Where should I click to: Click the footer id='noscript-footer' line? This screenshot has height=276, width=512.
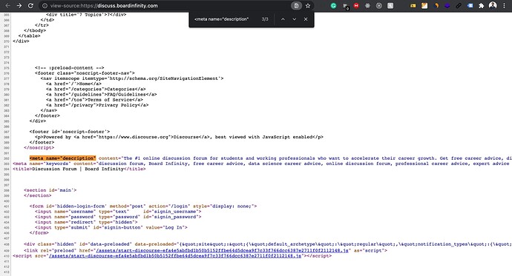click(x=70, y=132)
